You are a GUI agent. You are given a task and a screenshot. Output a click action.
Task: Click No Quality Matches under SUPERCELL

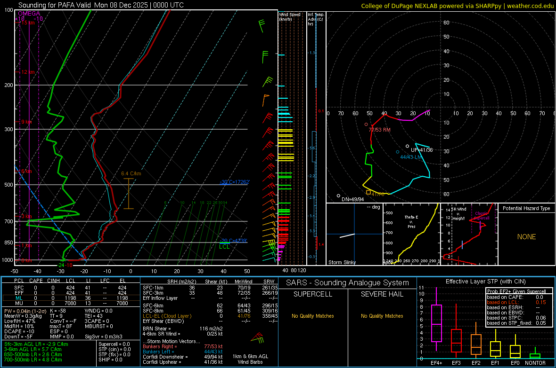[x=313, y=316]
